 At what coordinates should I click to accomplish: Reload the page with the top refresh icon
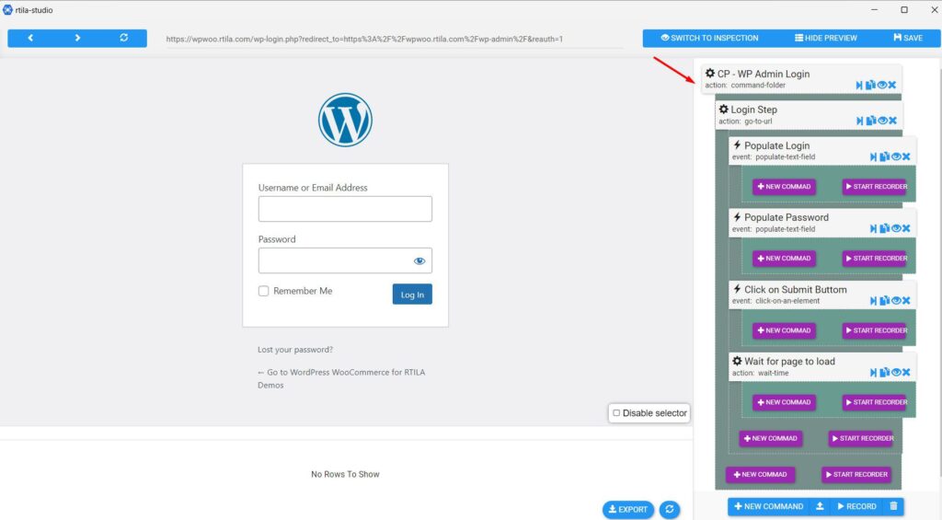(124, 38)
